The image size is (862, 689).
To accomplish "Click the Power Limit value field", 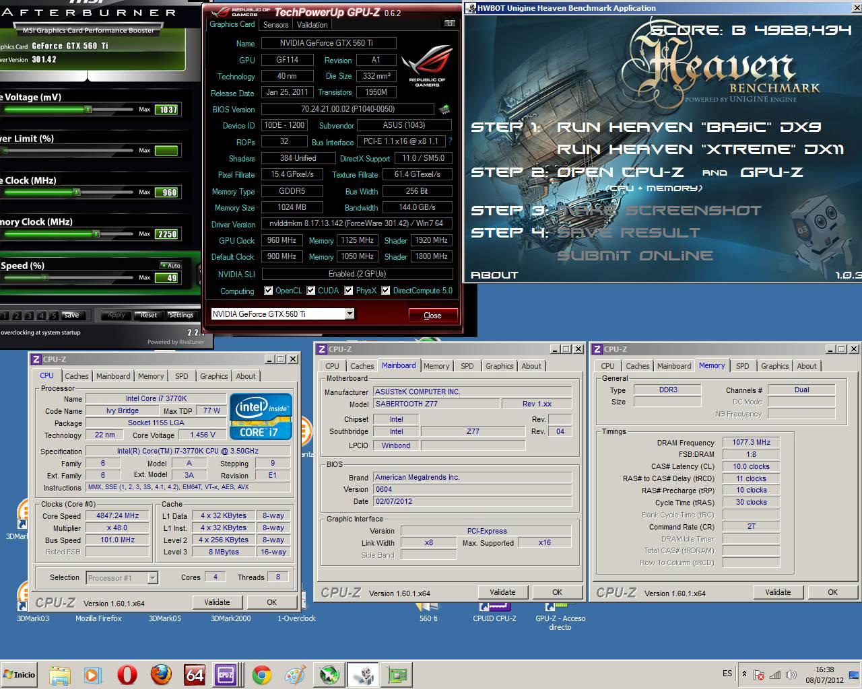I will pyautogui.click(x=167, y=151).
